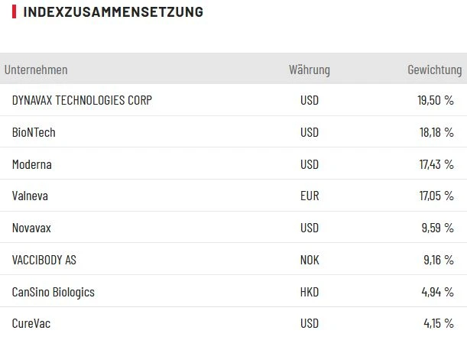Click the CanSino Biologics company name

point(54,293)
